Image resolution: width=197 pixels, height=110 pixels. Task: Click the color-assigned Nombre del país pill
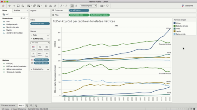pyautogui.click(x=42, y=60)
